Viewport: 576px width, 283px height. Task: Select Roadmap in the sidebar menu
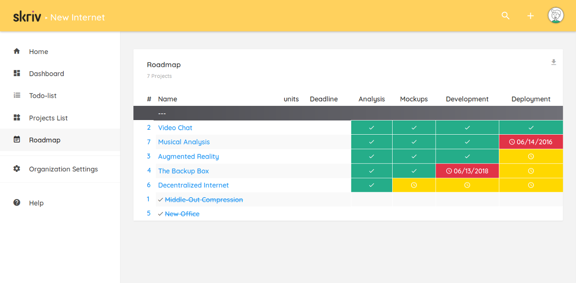pos(44,140)
